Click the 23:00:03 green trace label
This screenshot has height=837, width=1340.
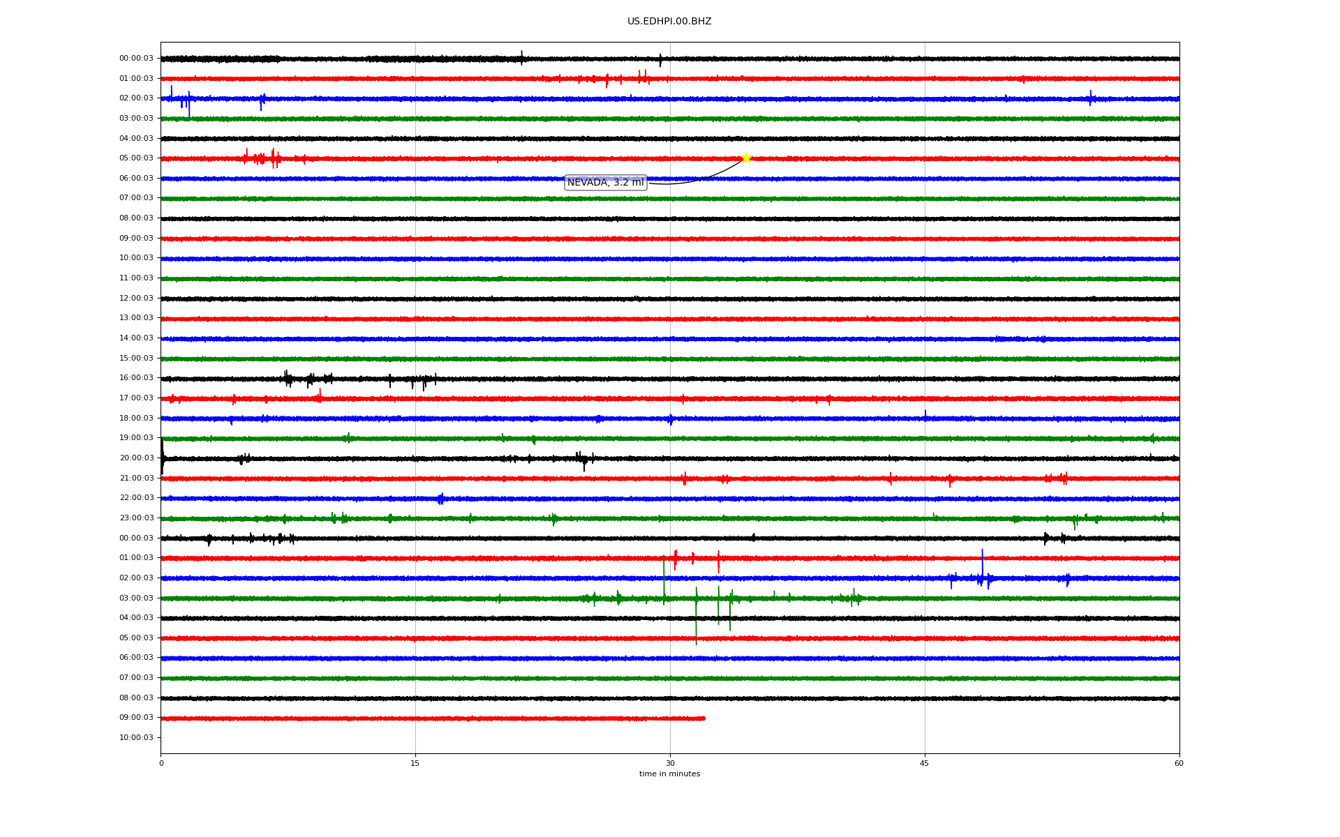coord(136,518)
